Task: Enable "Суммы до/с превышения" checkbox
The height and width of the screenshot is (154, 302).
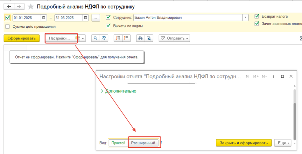Action: pos(7,27)
